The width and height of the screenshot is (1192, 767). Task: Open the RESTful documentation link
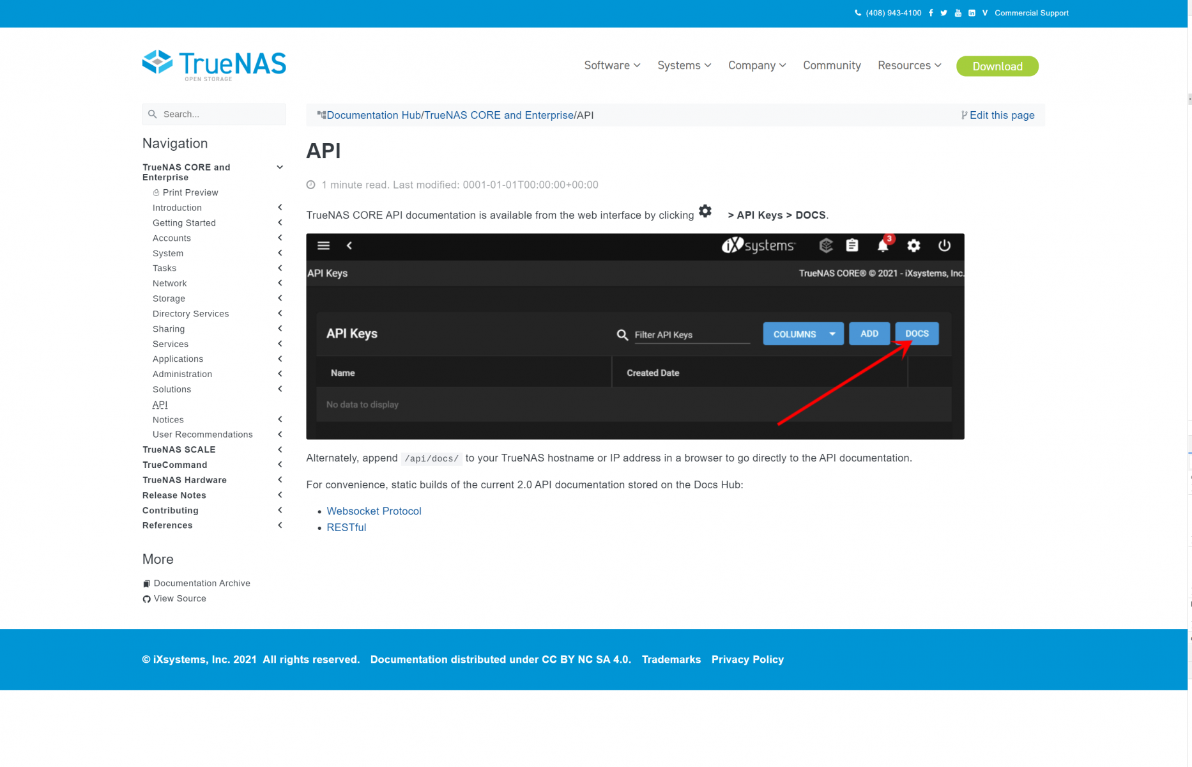pos(346,527)
